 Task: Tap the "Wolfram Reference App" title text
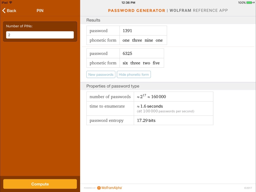(x=199, y=10)
